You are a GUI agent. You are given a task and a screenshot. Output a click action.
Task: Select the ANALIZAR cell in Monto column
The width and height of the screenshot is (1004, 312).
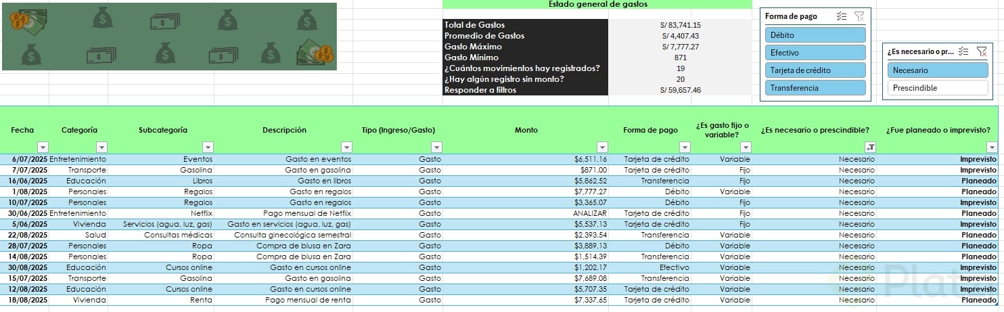click(x=526, y=213)
